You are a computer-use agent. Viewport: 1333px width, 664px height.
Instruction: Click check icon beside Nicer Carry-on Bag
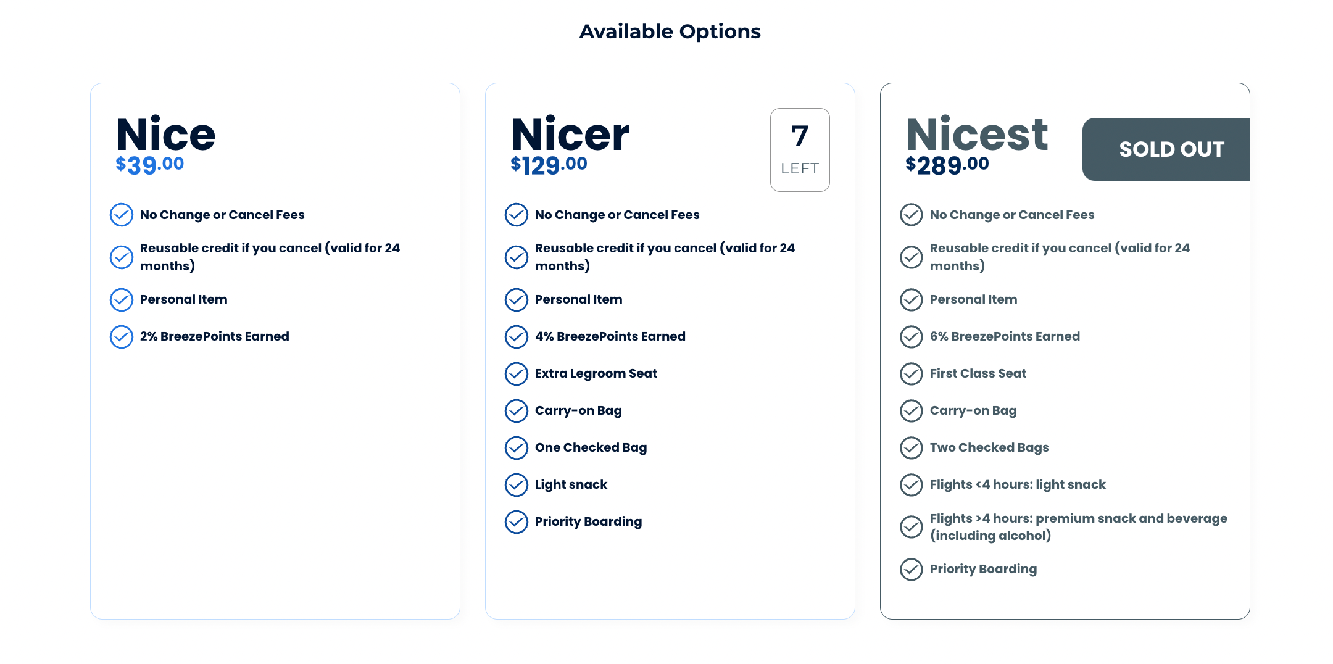pyautogui.click(x=517, y=411)
